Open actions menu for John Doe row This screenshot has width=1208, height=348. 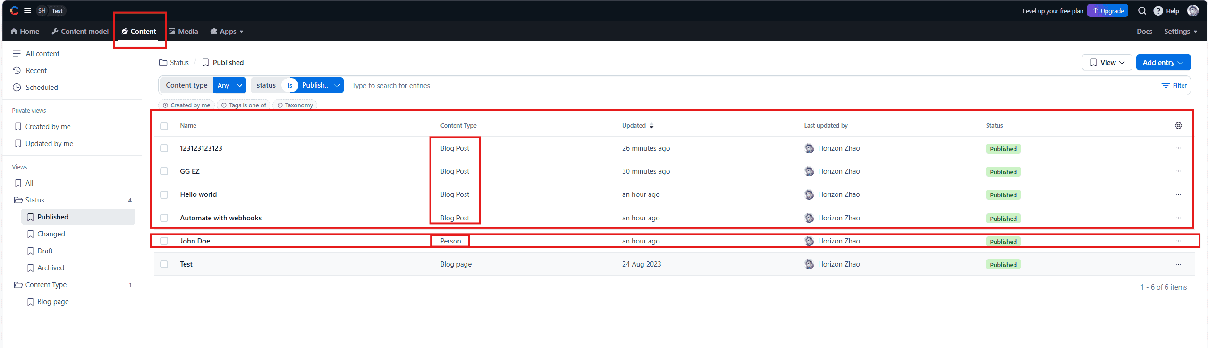(x=1178, y=241)
